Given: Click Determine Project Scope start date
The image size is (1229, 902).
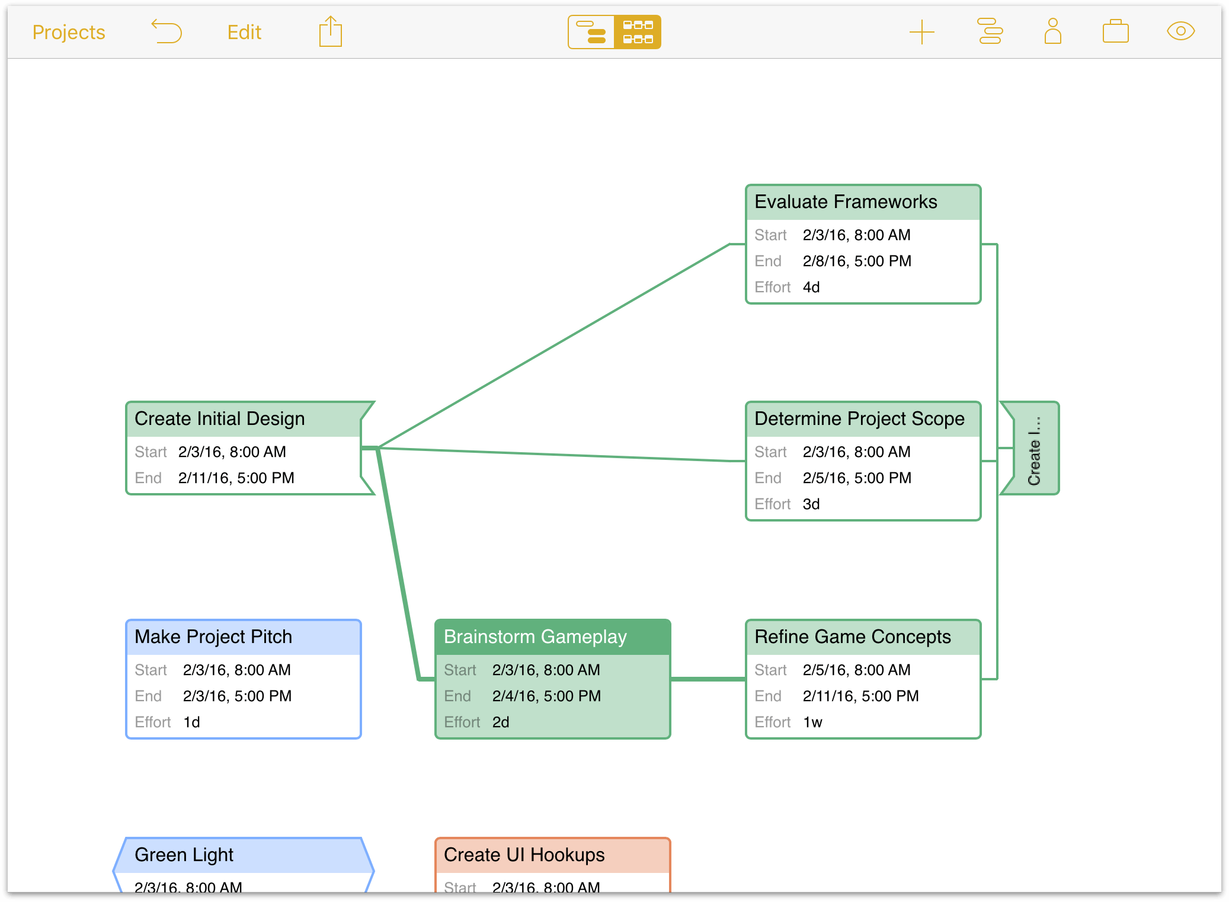Looking at the screenshot, I should (x=856, y=452).
